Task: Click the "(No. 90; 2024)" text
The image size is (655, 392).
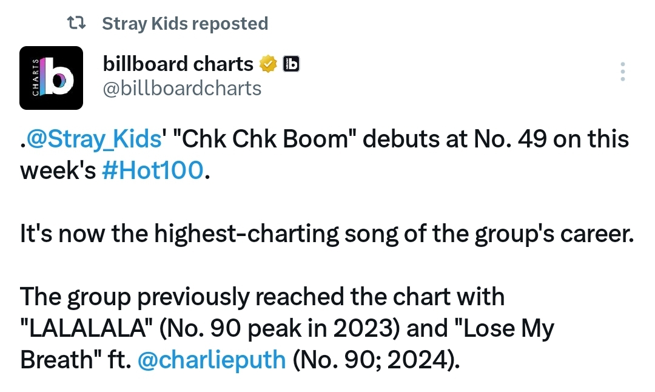Action: (x=376, y=360)
